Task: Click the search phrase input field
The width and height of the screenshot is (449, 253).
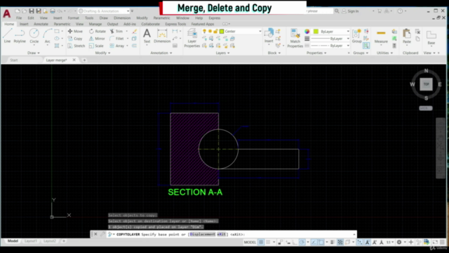Action: coord(320,11)
